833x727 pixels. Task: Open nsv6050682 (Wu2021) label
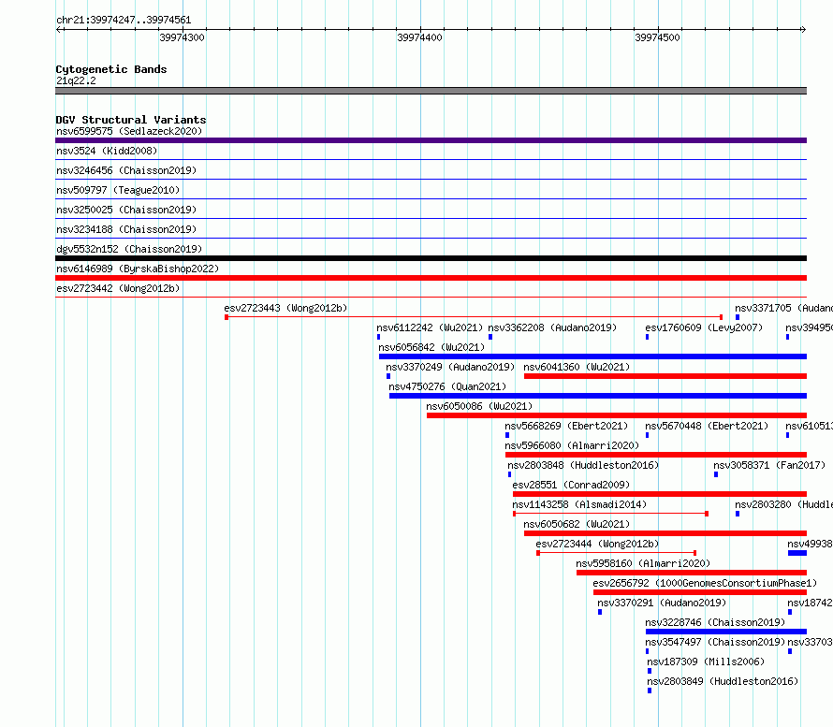577,524
